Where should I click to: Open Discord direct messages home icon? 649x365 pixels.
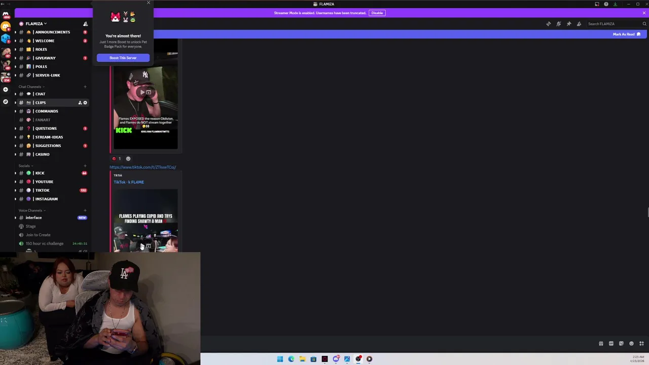[x=6, y=15]
